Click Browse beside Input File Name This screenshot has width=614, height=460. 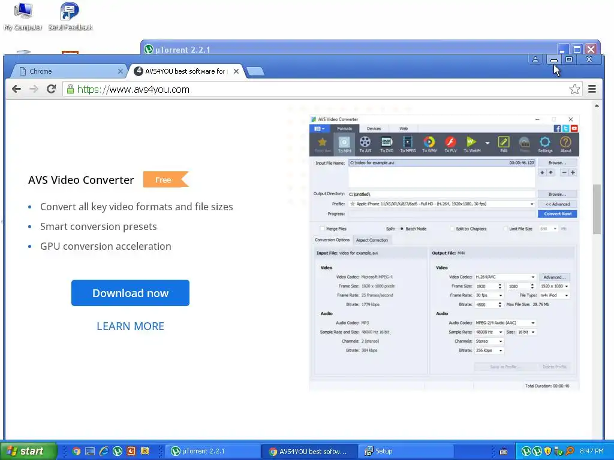[557, 163]
